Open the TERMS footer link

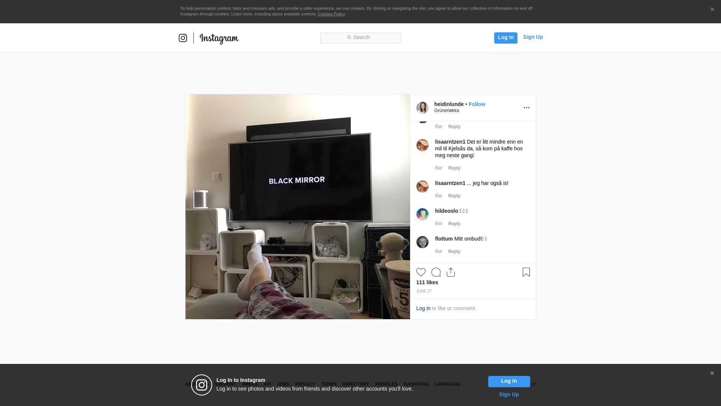(329, 384)
